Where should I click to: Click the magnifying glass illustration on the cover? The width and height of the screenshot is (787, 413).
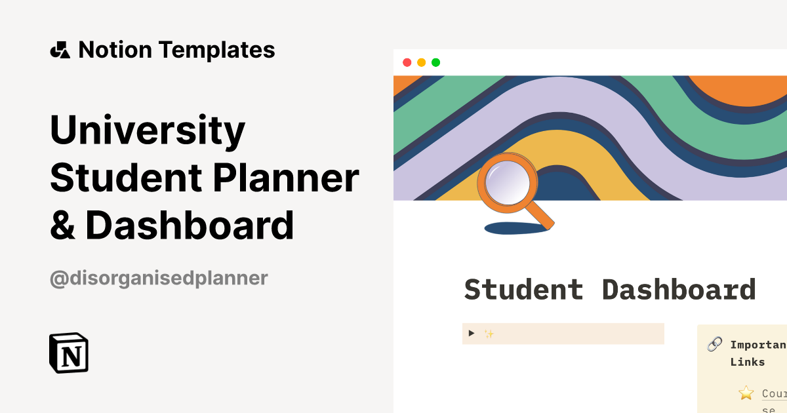click(x=508, y=184)
